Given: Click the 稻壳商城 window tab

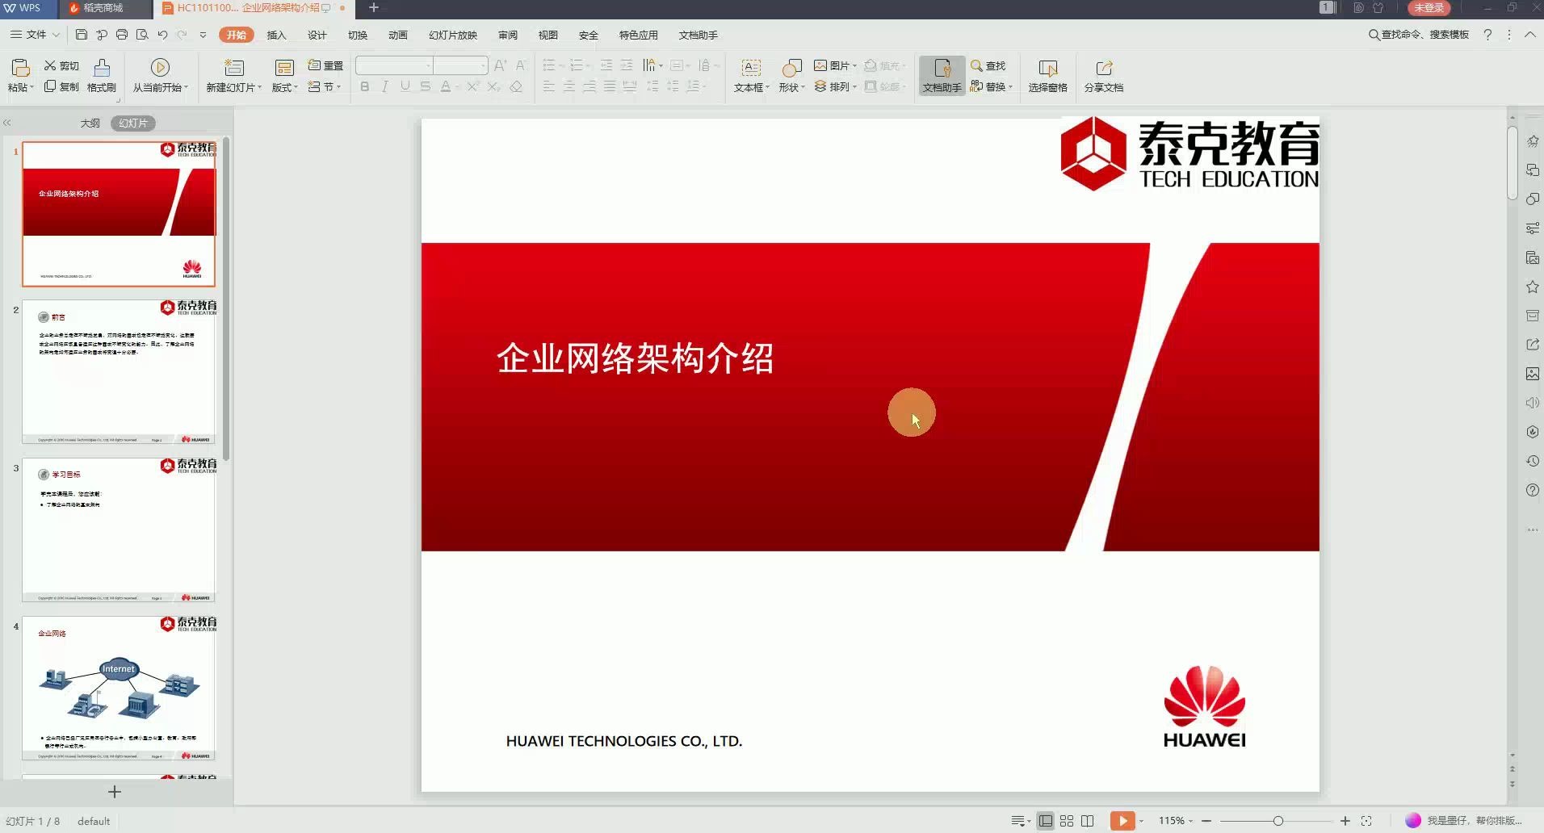Looking at the screenshot, I should (104, 9).
